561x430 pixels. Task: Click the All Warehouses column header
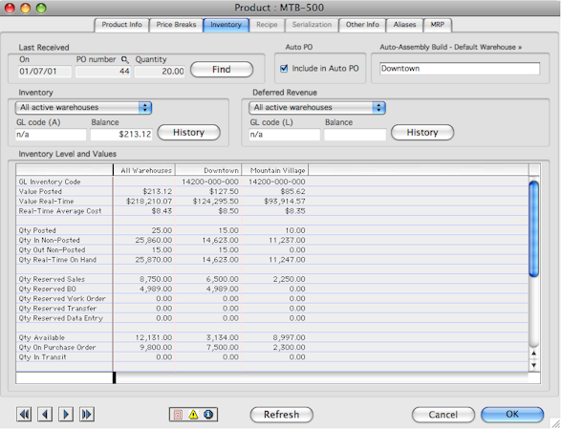pos(144,170)
